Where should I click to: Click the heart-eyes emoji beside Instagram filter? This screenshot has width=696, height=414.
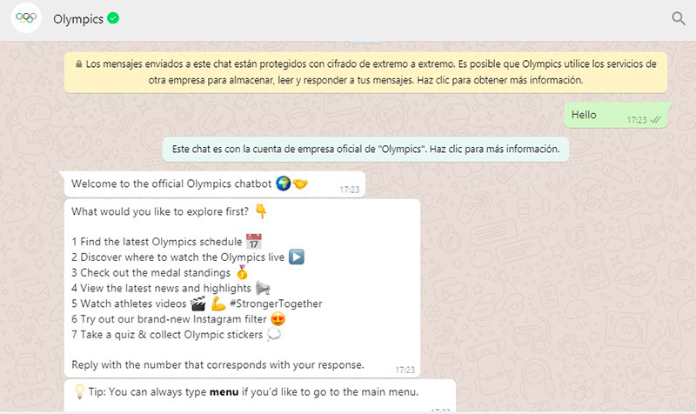tap(278, 318)
